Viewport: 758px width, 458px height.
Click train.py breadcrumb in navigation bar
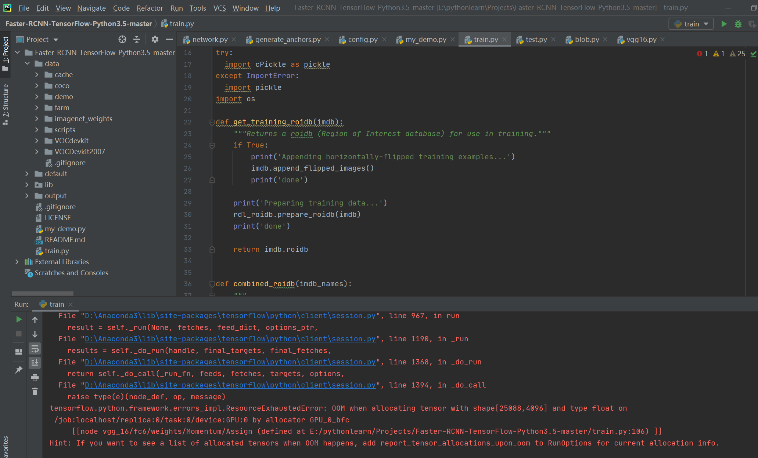click(x=177, y=23)
